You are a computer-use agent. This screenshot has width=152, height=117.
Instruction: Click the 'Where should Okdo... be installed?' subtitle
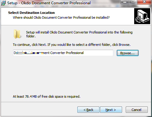(x=61, y=17)
